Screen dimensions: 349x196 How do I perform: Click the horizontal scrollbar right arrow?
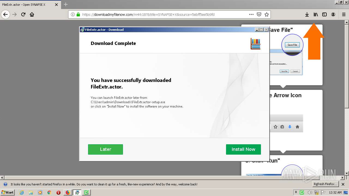342,177
